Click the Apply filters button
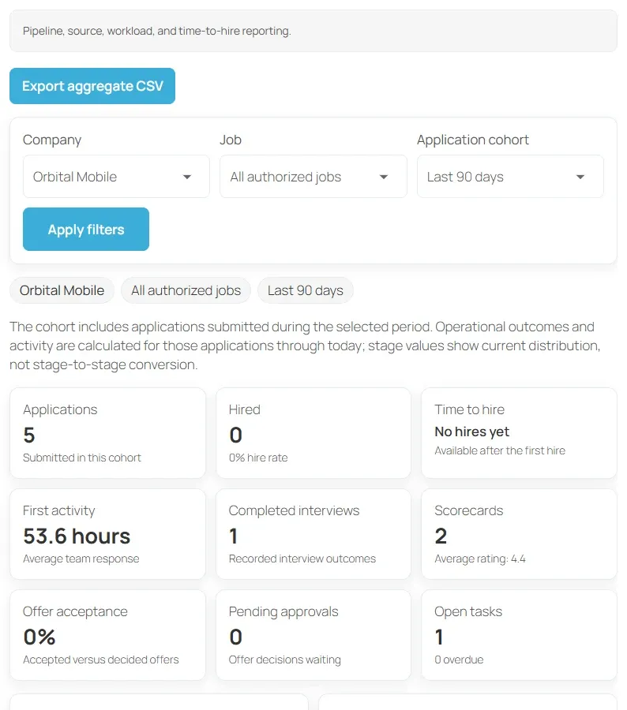 [x=86, y=229]
